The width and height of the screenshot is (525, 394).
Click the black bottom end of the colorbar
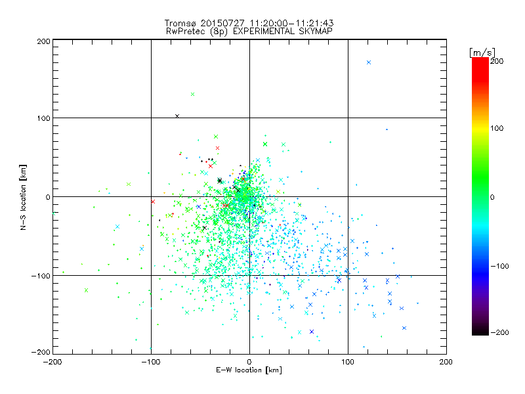pyautogui.click(x=480, y=331)
